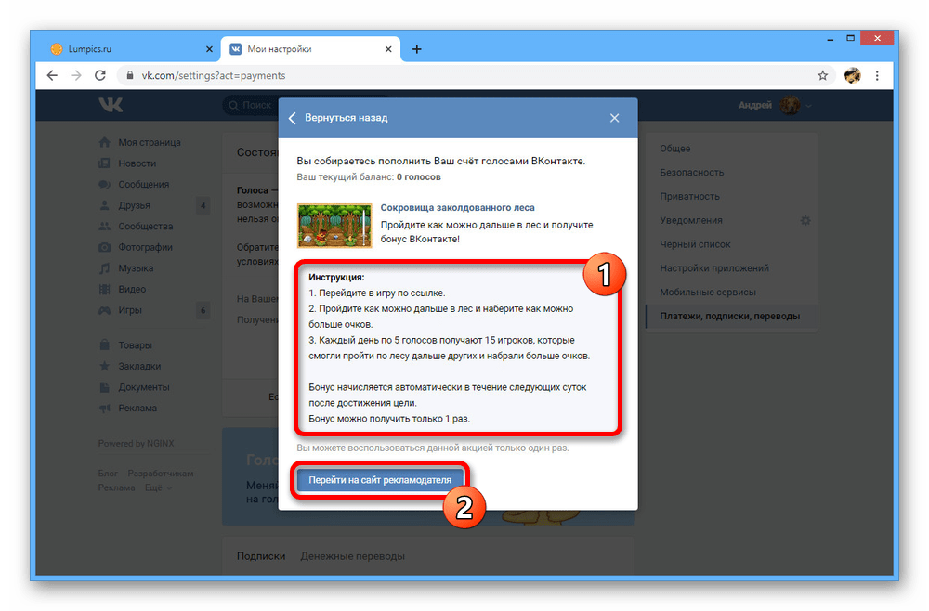Viewport: 929px width, 611px height.
Task: Click the forest game thumbnail
Action: (334, 226)
